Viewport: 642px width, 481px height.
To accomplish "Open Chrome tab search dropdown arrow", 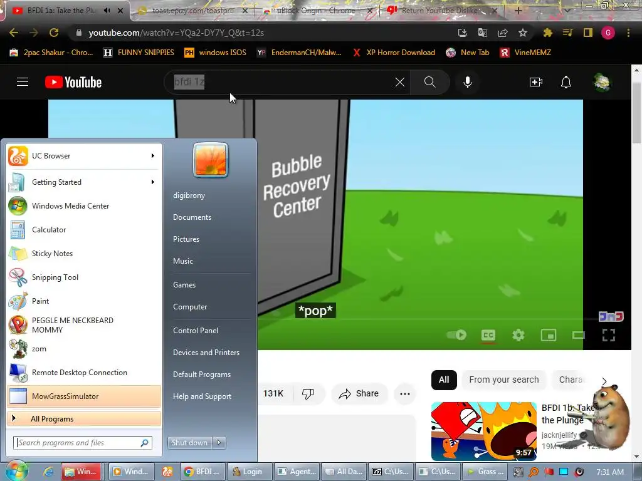I will click(x=567, y=11).
